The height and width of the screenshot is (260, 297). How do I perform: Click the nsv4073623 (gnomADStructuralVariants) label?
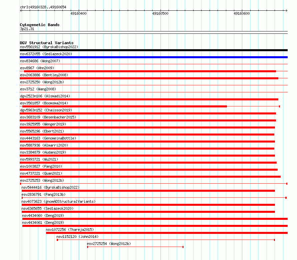click(58, 201)
